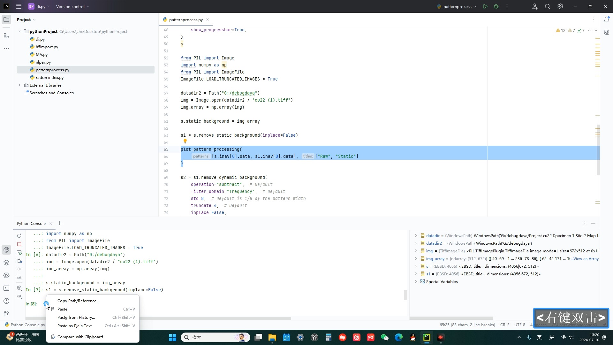Open Python Packages tool window
613x345 pixels.
point(6,263)
